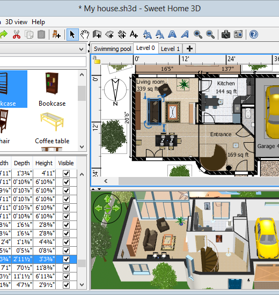Screen dimensions: 279x295
Task: Click the 3D view left navigation arrow
Action: click(x=99, y=208)
